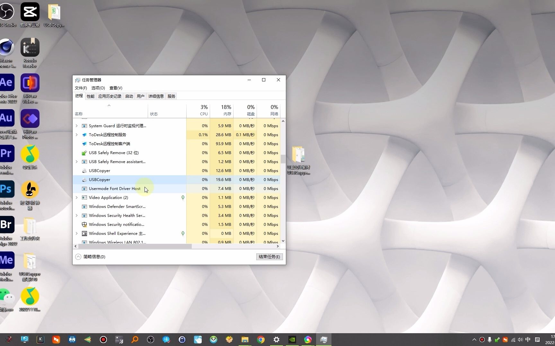Select the HitPaw Photo desktop icon
555x346 pixels.
tap(30, 124)
